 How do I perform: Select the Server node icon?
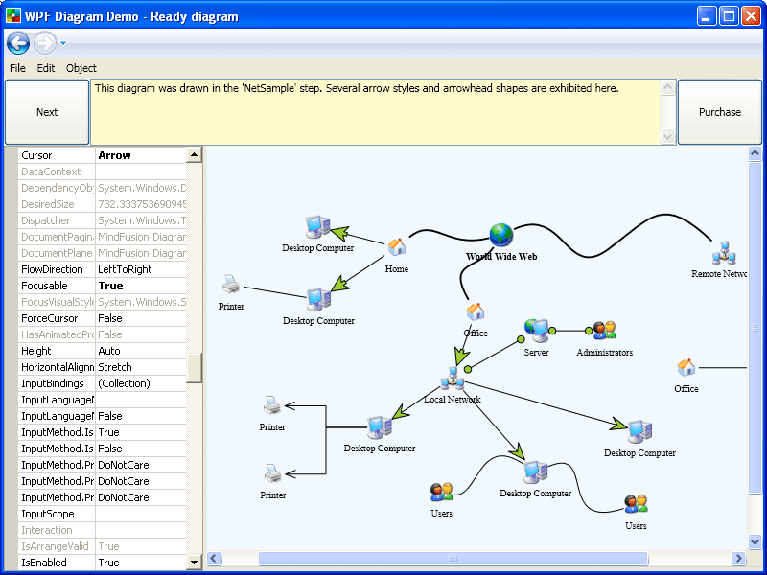tap(537, 331)
